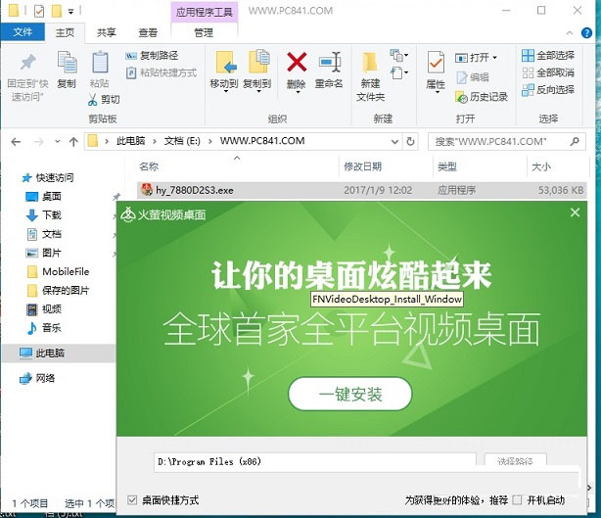
Task: Expand the chevron after 此电脑 in path
Action: [155, 141]
